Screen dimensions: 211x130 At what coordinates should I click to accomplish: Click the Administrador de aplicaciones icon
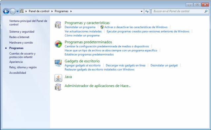coord(58,87)
